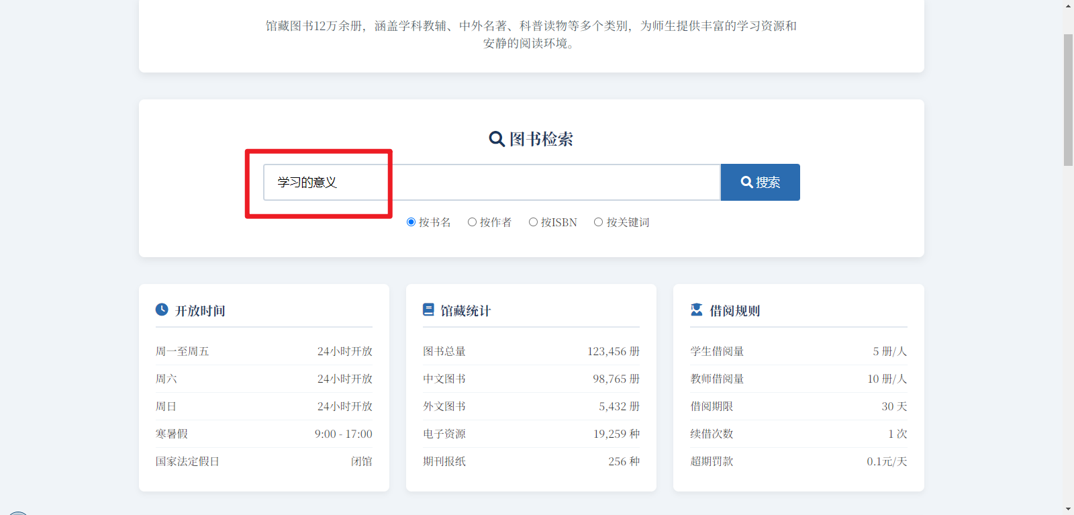Click the 超期罚款 rule row
Viewport: 1074px width, 515px height.
coord(798,461)
